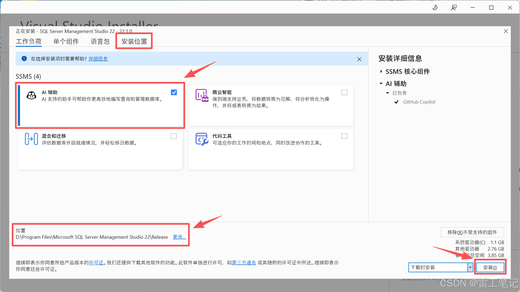Click the 代码工具 workload icon

click(202, 139)
